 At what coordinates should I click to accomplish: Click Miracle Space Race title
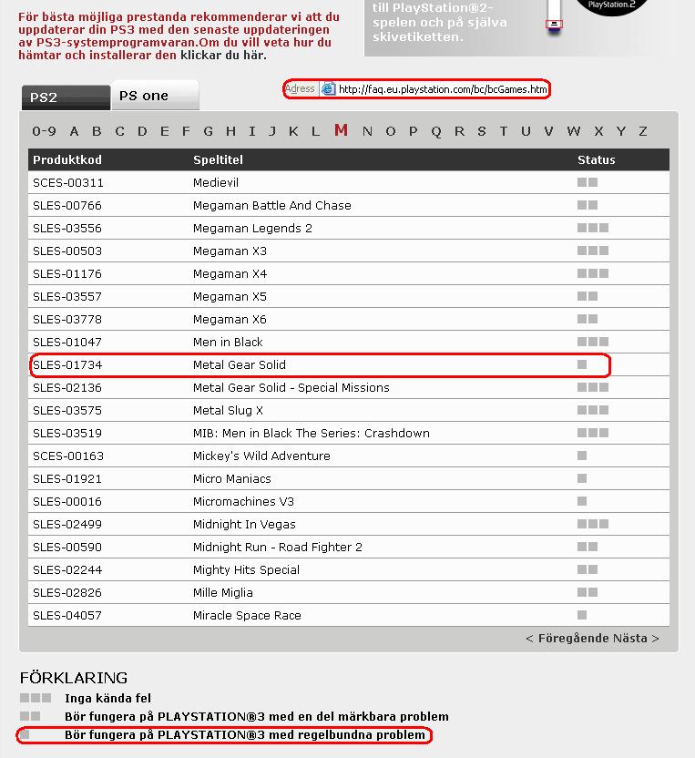point(247,615)
